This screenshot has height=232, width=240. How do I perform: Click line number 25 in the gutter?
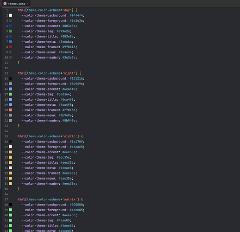point(6,136)
